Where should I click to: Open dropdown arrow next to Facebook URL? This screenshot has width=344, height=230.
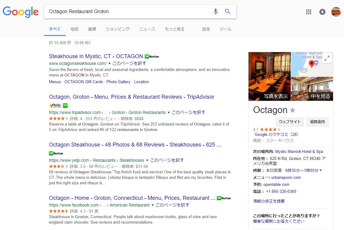pos(153,205)
